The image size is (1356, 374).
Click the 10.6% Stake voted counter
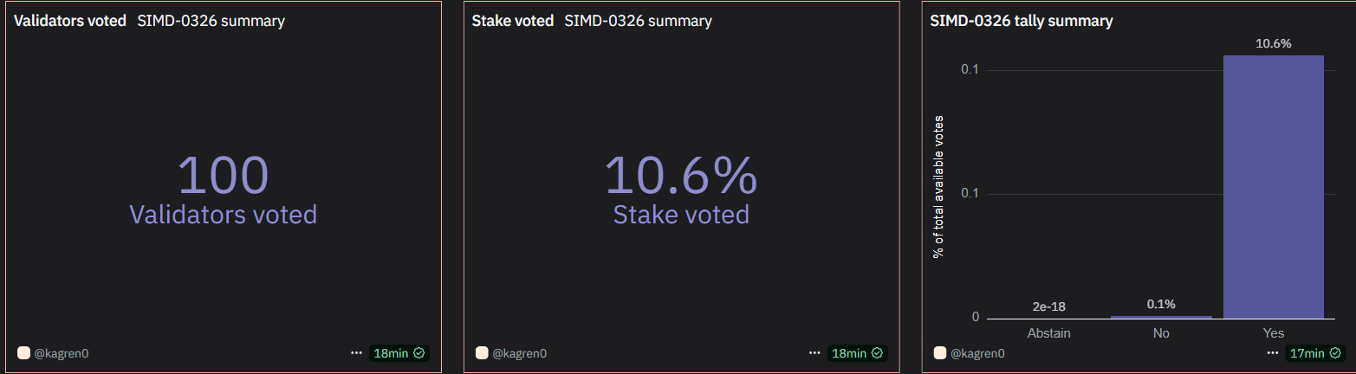[x=681, y=190]
